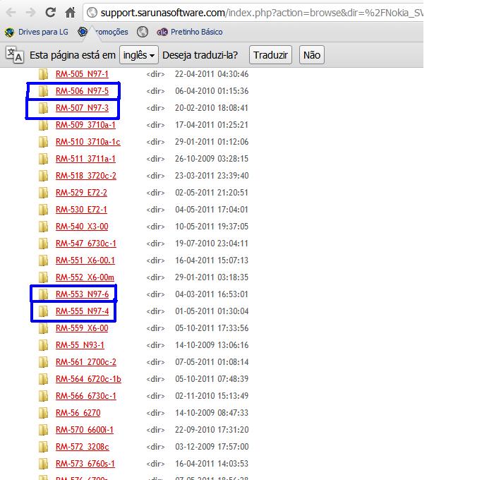Image resolution: width=482 pixels, height=480 pixels.
Task: Click folder icon beside RM-551_X6-00.1
Action: click(43, 260)
